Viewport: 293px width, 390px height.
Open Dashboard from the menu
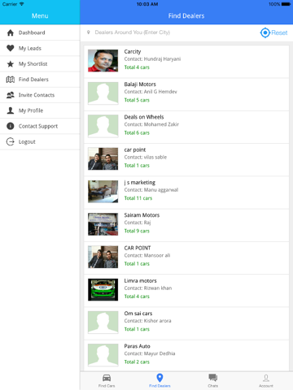pyautogui.click(x=40, y=32)
